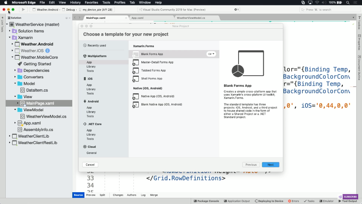Collapse the Weather.MobileCore project
Screen dimensions: 362x204
[12, 57]
